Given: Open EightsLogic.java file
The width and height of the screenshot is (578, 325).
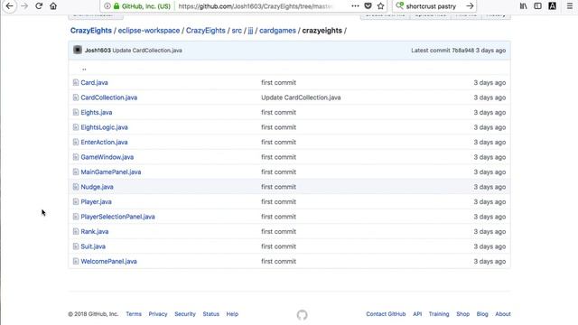Looking at the screenshot, I should click(105, 127).
